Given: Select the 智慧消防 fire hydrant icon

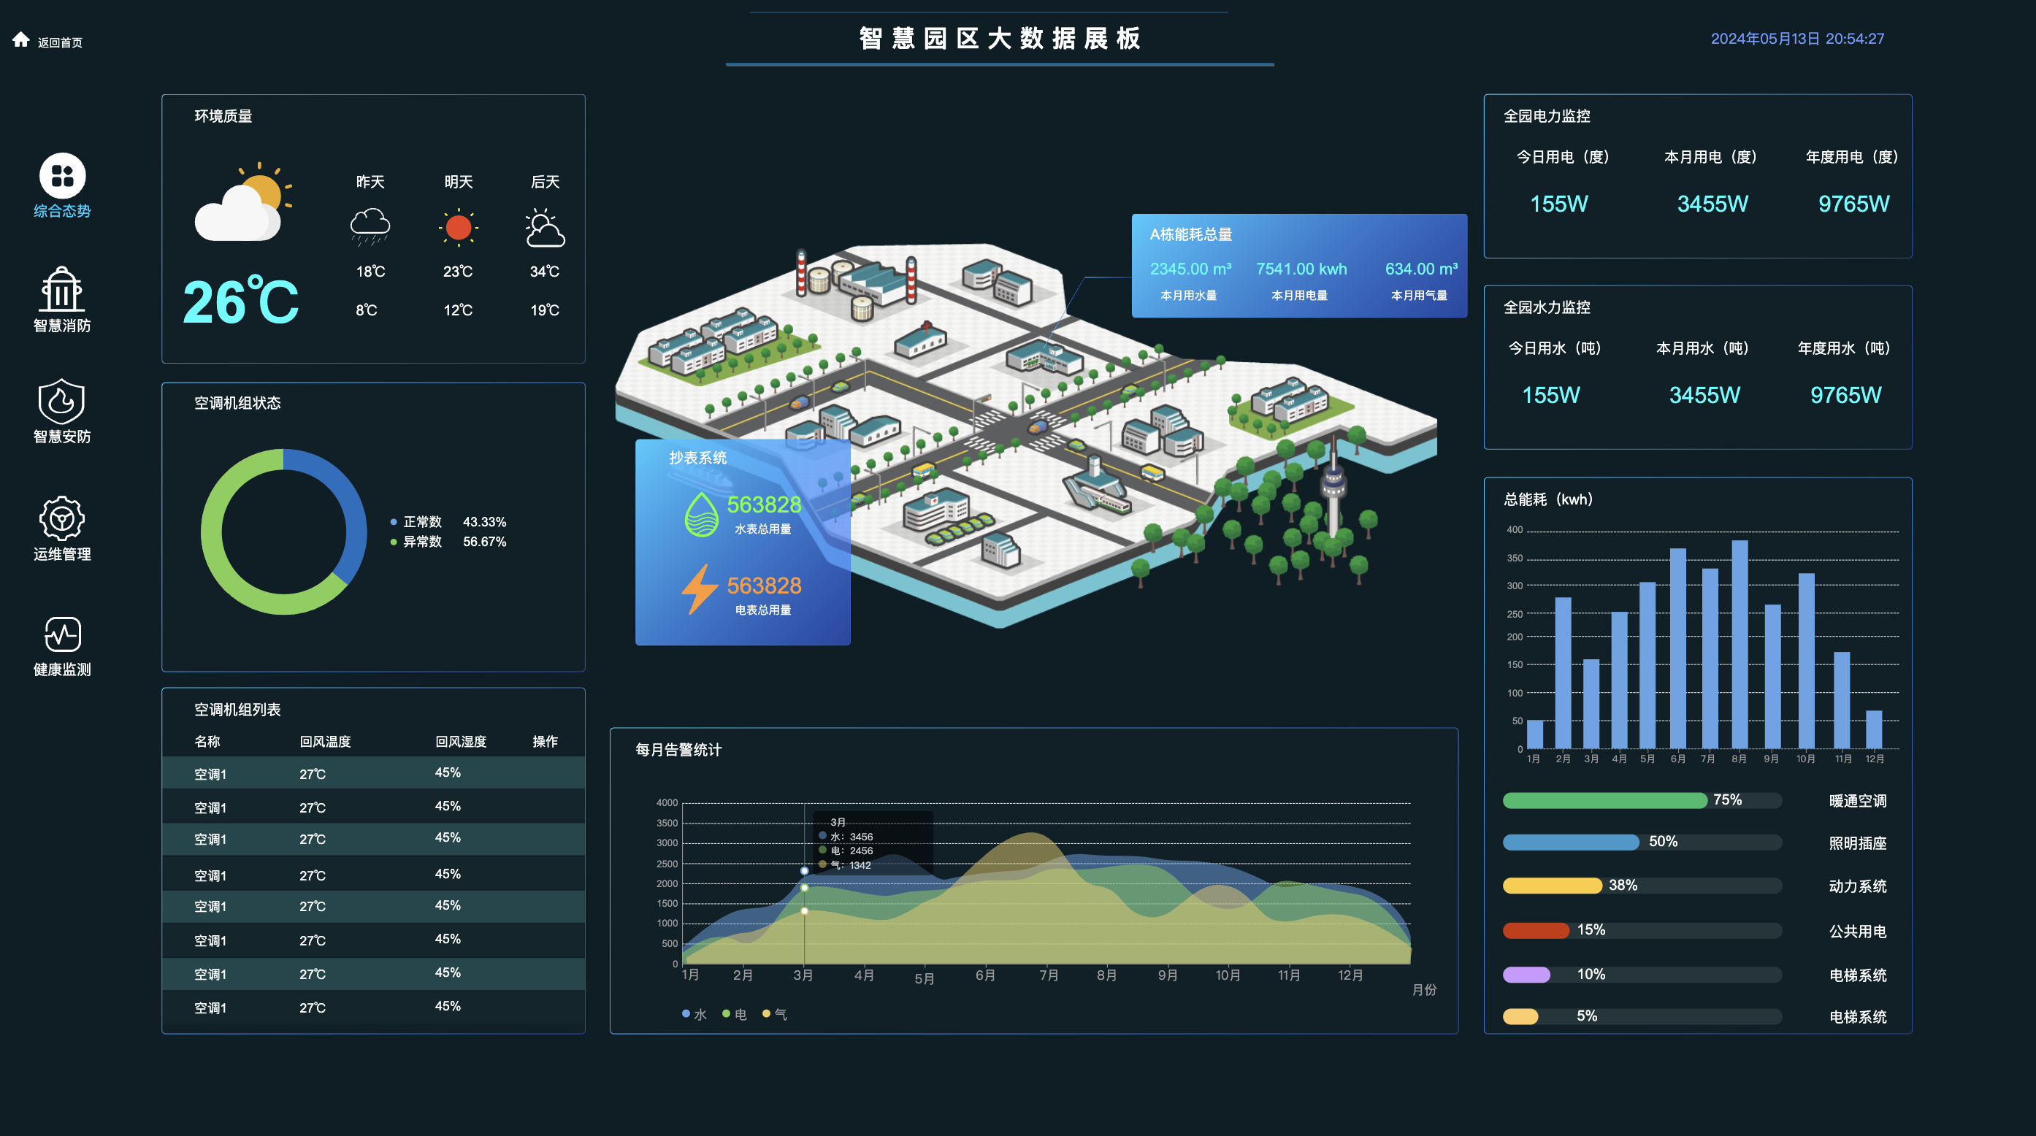Looking at the screenshot, I should (x=61, y=289).
